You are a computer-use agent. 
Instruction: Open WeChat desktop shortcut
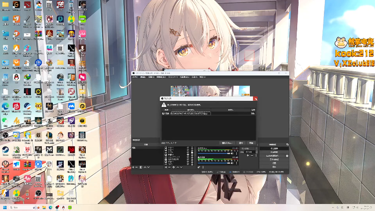[x=5, y=121]
